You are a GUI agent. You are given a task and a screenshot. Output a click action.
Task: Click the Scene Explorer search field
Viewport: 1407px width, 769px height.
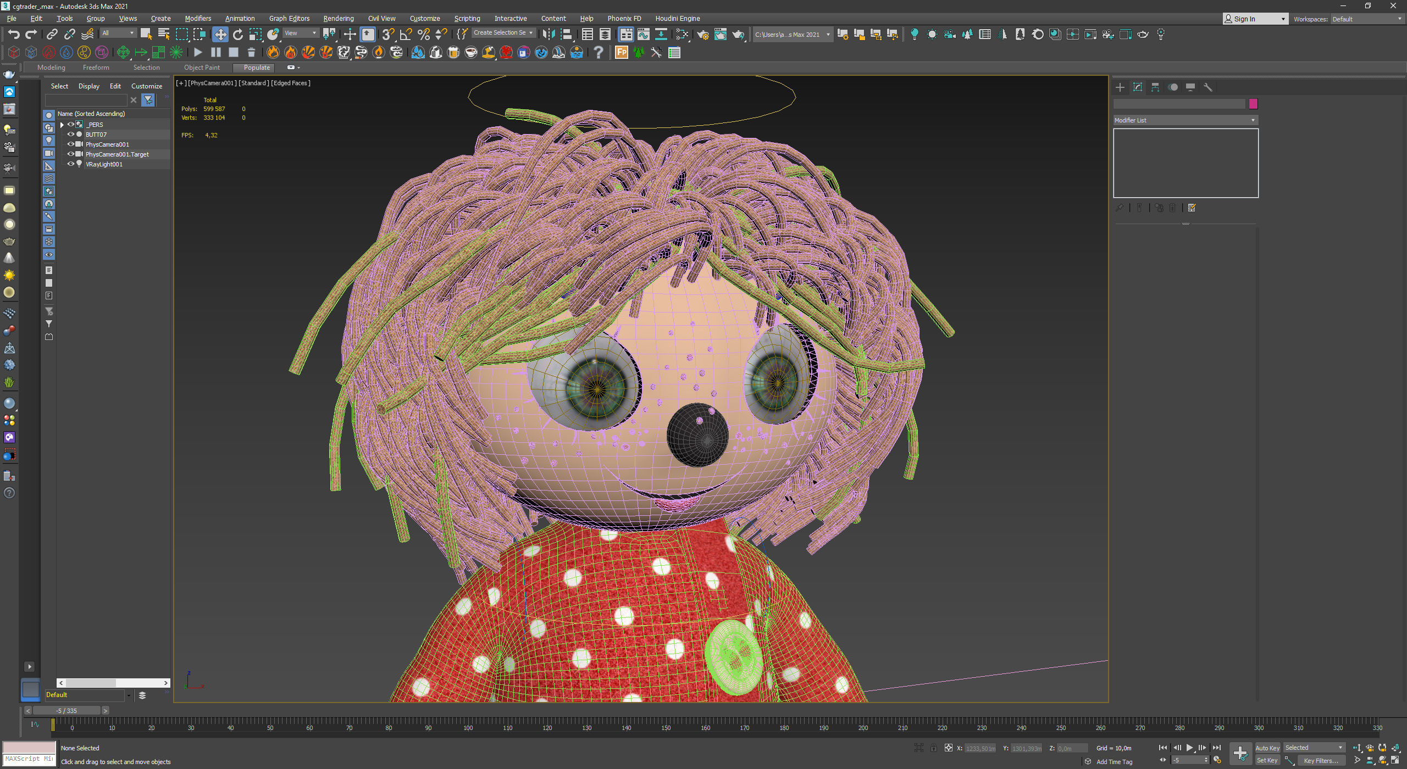(86, 100)
